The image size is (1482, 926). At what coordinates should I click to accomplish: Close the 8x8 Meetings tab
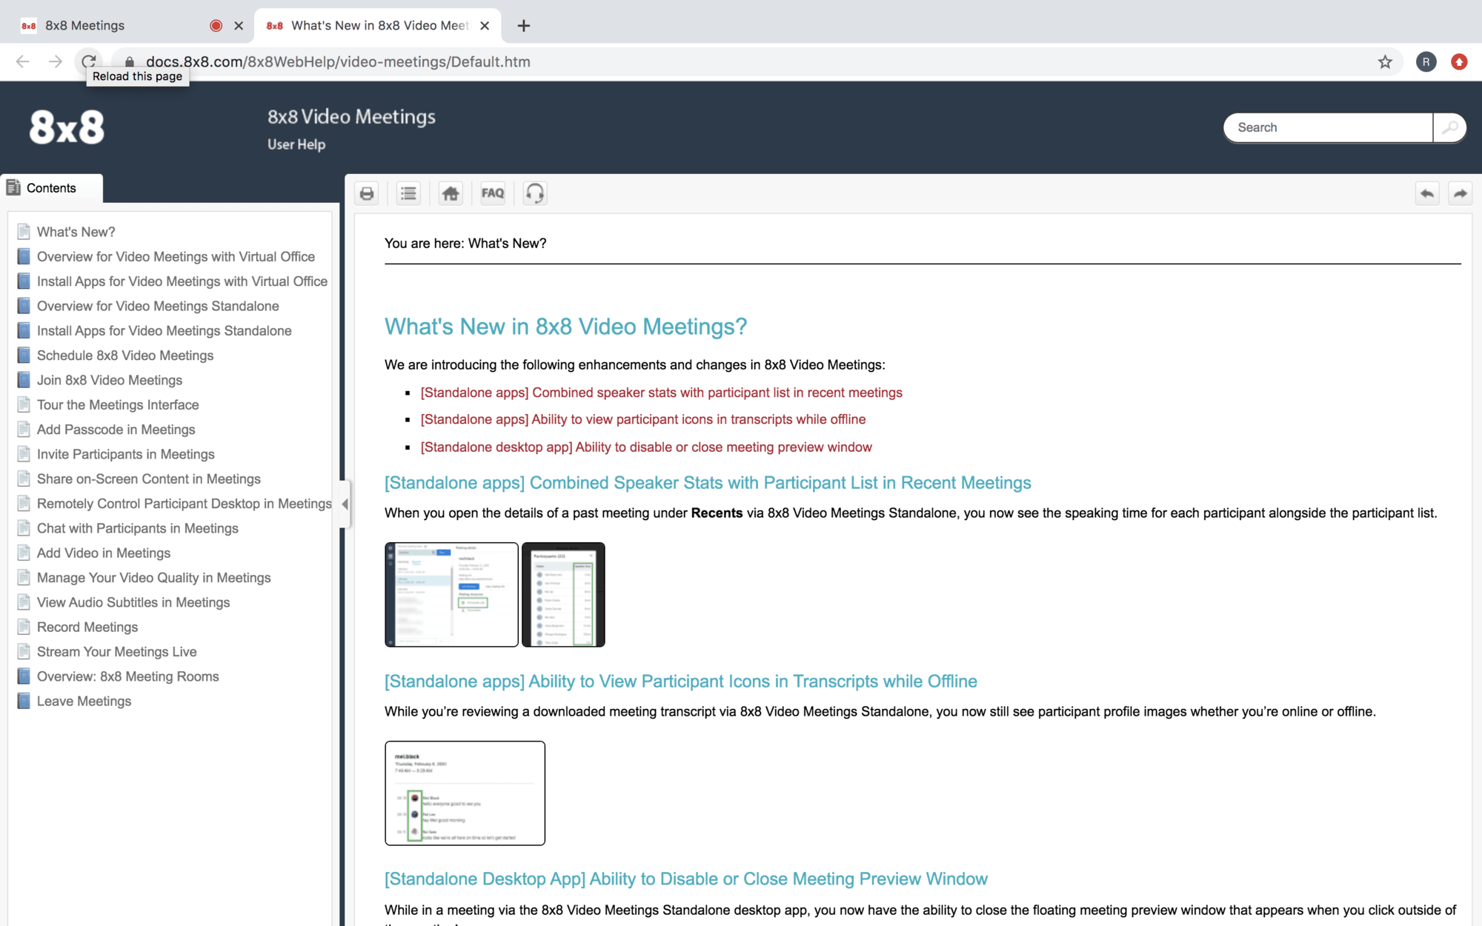[x=239, y=26]
